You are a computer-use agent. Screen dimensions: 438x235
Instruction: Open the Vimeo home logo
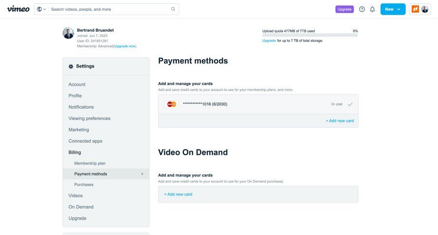pyautogui.click(x=18, y=9)
